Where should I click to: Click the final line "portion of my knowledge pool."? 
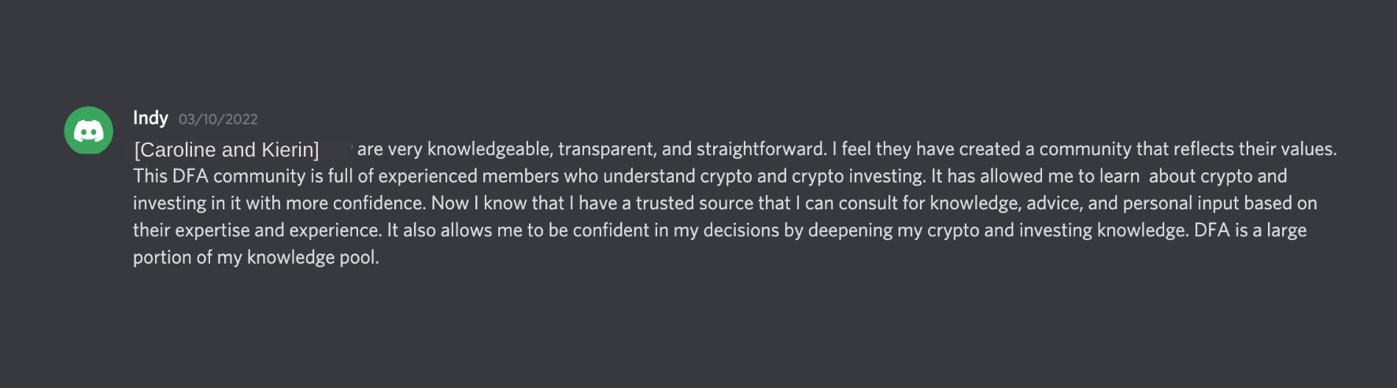[256, 257]
